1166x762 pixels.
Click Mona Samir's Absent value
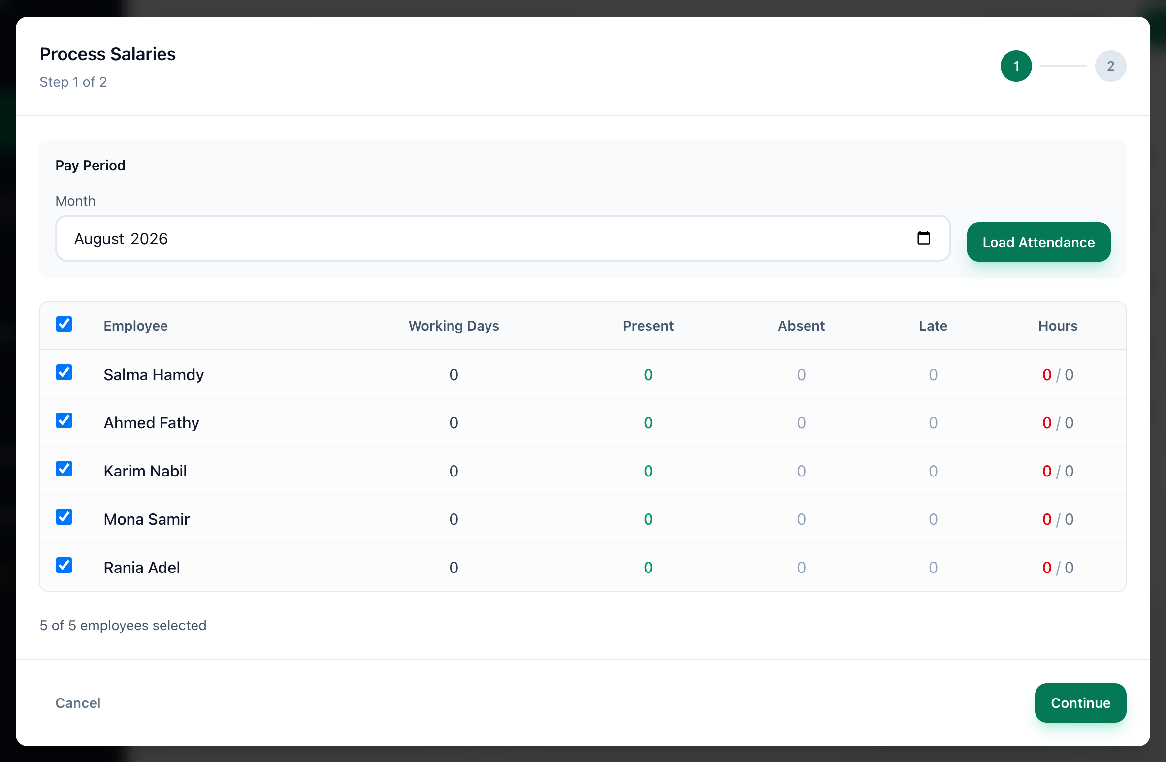point(801,519)
